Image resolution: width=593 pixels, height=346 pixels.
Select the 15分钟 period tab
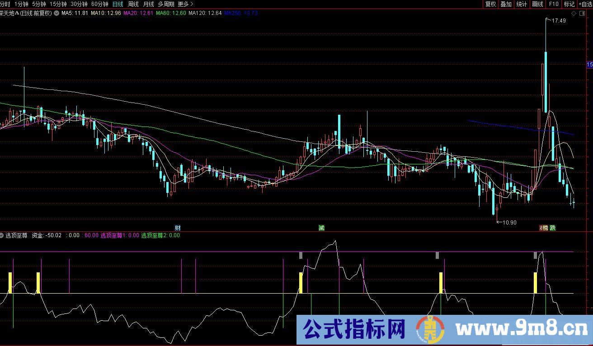tap(58, 4)
